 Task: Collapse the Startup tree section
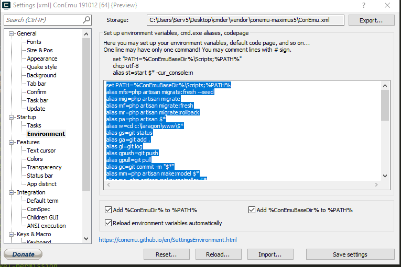point(12,117)
